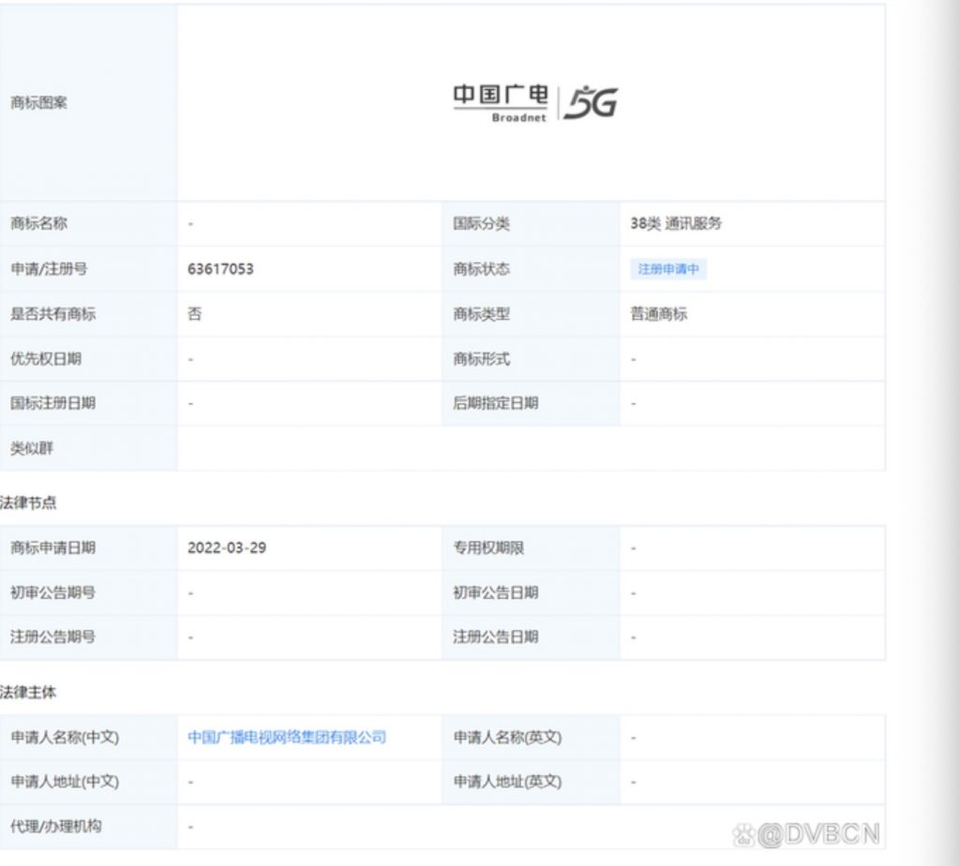Click the 申请人地址(英文) label

507,782
